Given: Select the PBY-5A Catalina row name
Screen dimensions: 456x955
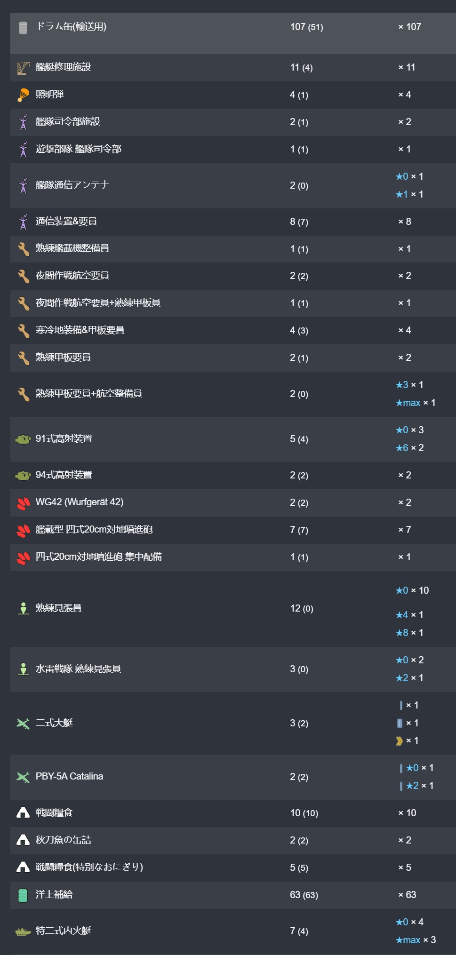Looking at the screenshot, I should coord(69,777).
